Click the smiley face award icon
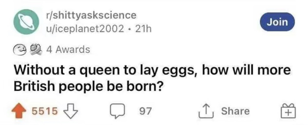The width and height of the screenshot is (308, 125). [20, 49]
